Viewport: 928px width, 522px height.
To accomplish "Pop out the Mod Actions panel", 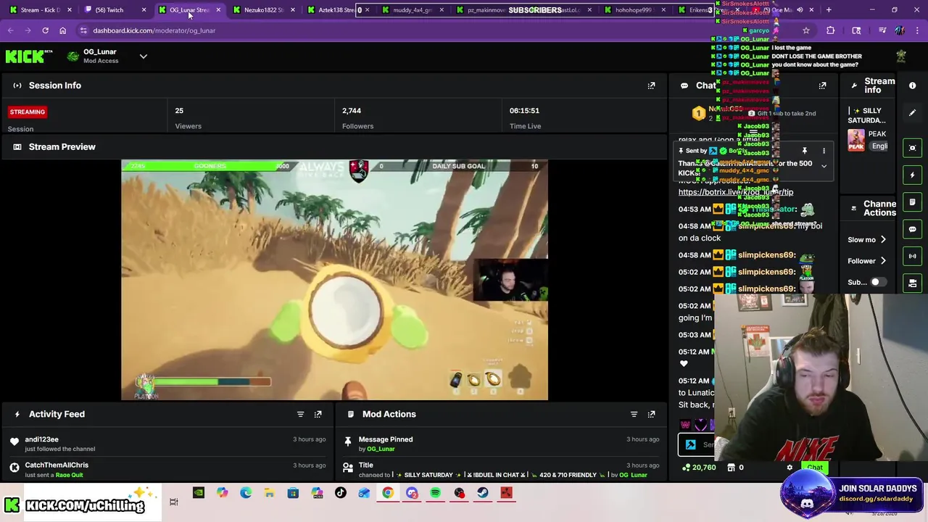I will pos(651,414).
